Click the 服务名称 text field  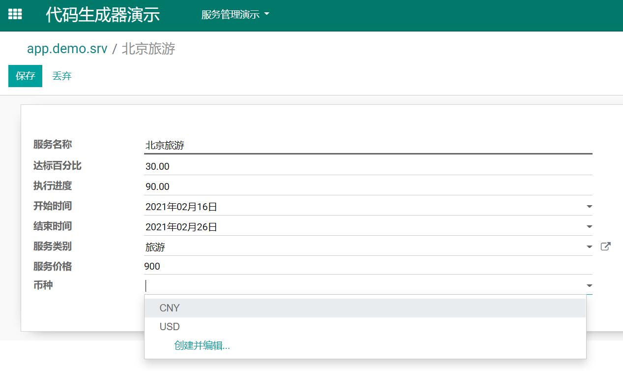point(367,146)
